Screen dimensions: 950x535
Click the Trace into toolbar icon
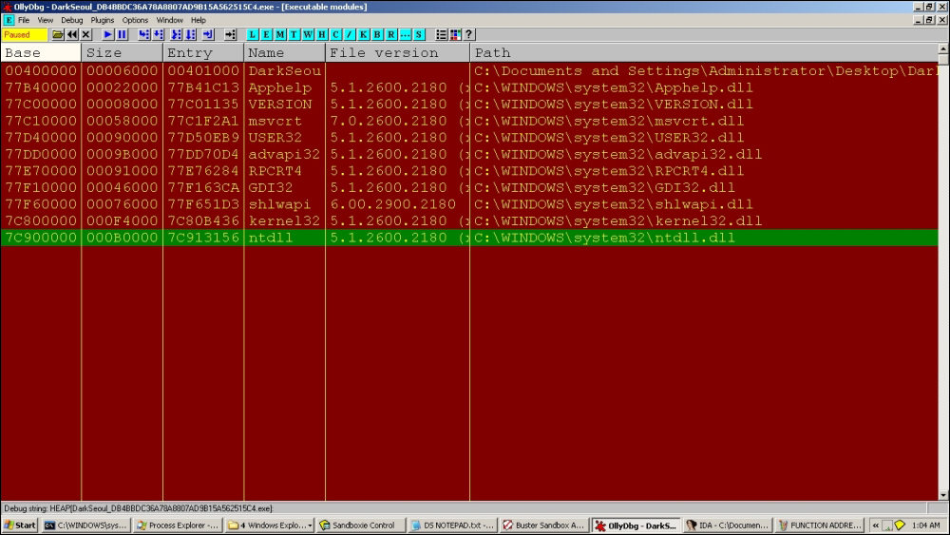177,34
